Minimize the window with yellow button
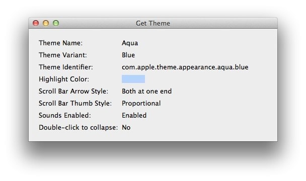This screenshot has width=306, height=181. 46,23
